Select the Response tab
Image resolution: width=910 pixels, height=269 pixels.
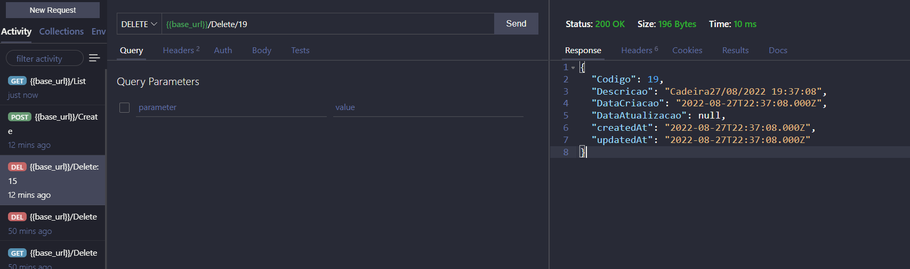coord(583,51)
